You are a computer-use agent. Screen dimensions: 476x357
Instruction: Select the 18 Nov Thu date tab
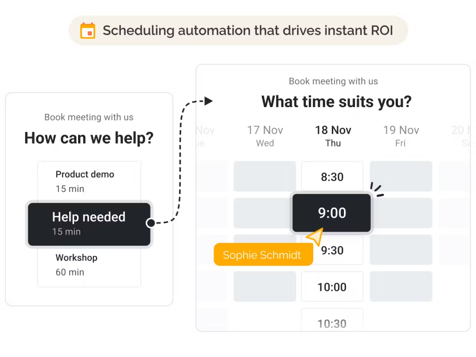[x=333, y=136]
